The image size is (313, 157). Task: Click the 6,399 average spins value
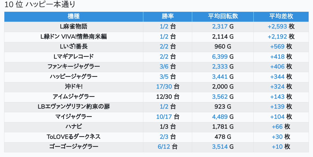(220, 57)
